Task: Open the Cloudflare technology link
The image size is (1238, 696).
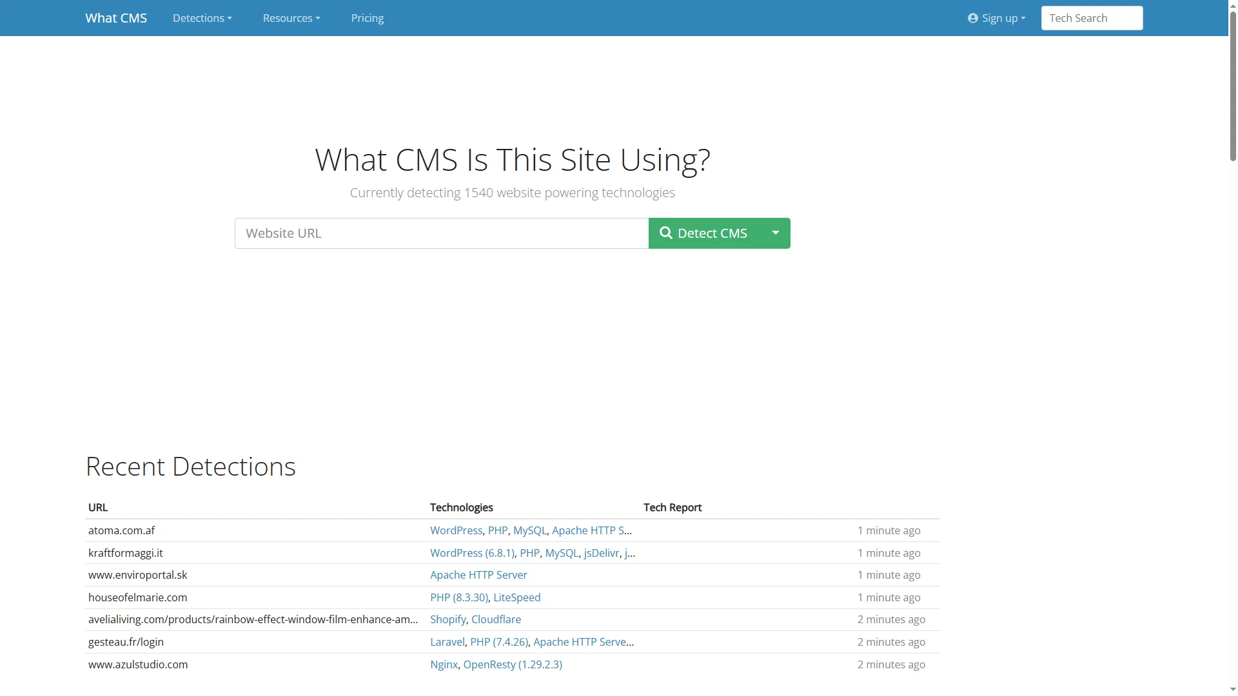Action: coord(496,619)
